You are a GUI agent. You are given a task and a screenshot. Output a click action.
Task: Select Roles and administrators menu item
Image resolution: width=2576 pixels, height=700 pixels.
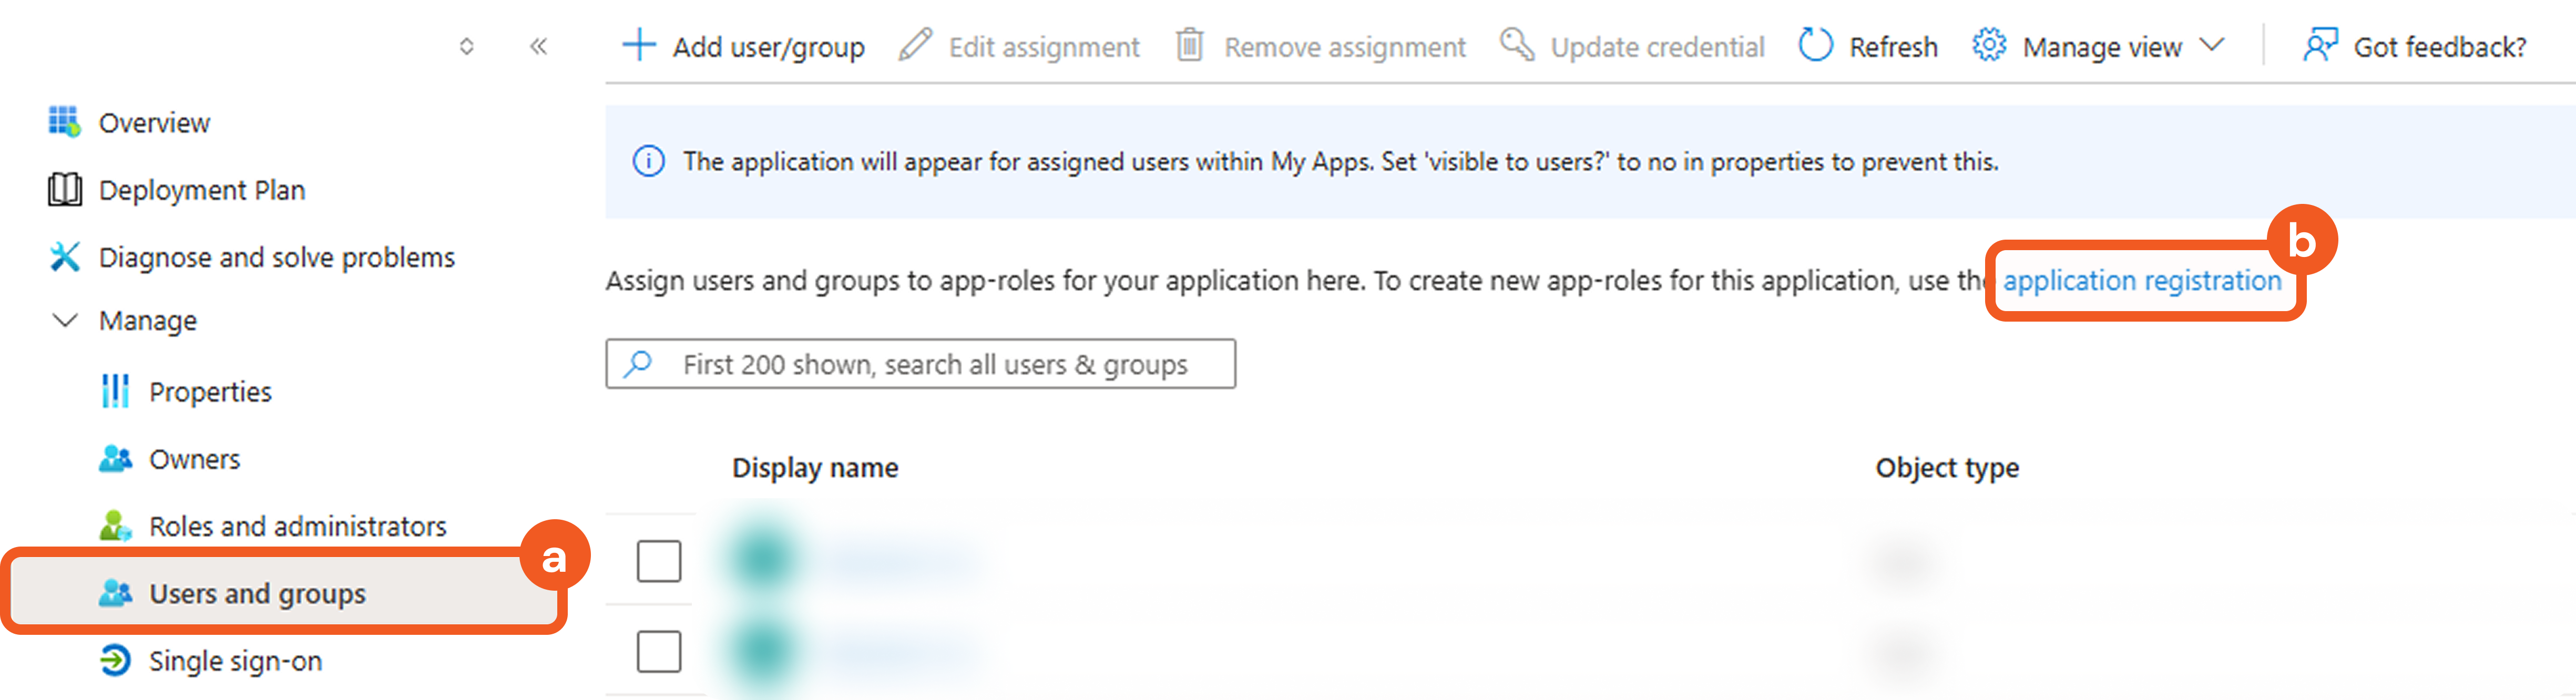pyautogui.click(x=297, y=526)
